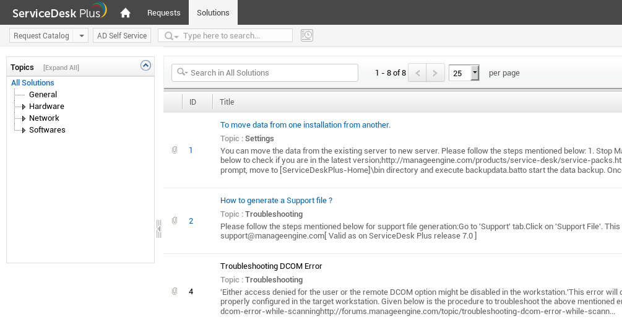This screenshot has width=622, height=319.
Task: Go to previous page arrow
Action: [x=418, y=73]
